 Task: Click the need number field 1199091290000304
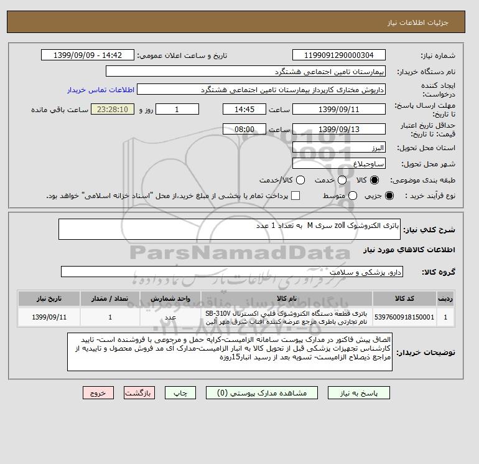pyautogui.click(x=339, y=55)
